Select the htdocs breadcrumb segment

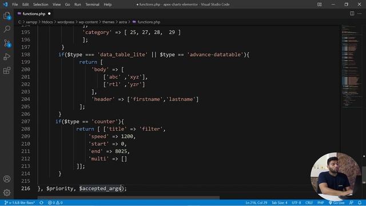(x=47, y=22)
